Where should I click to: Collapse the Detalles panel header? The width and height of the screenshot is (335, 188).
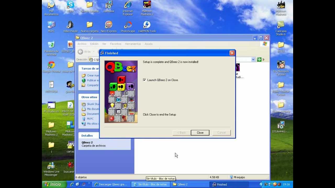click(x=87, y=136)
